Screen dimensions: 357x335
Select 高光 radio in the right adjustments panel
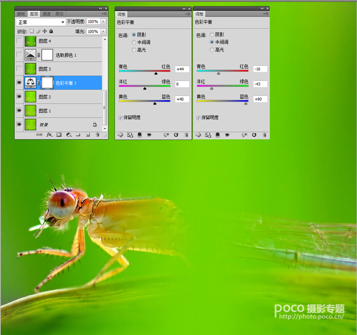(212, 49)
